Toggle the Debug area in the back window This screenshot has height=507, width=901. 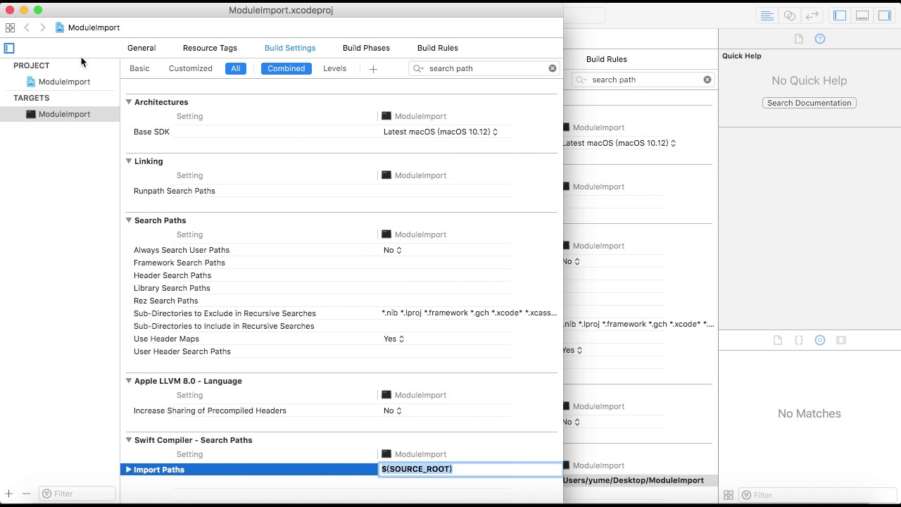pos(862,15)
